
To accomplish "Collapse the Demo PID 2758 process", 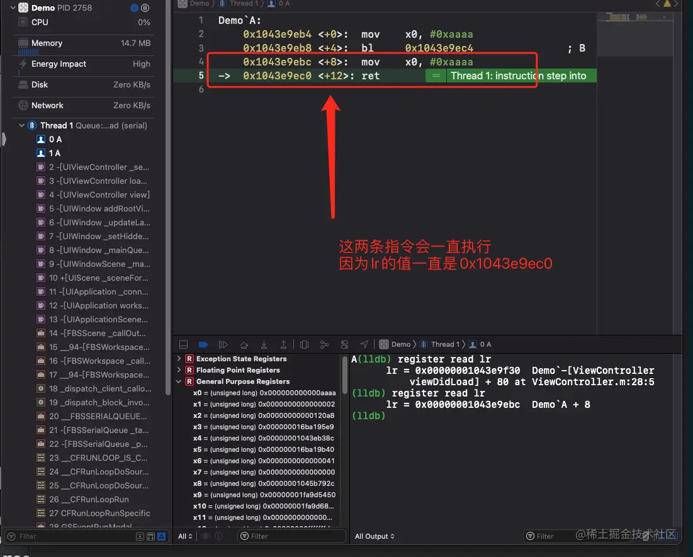I will [13, 8].
